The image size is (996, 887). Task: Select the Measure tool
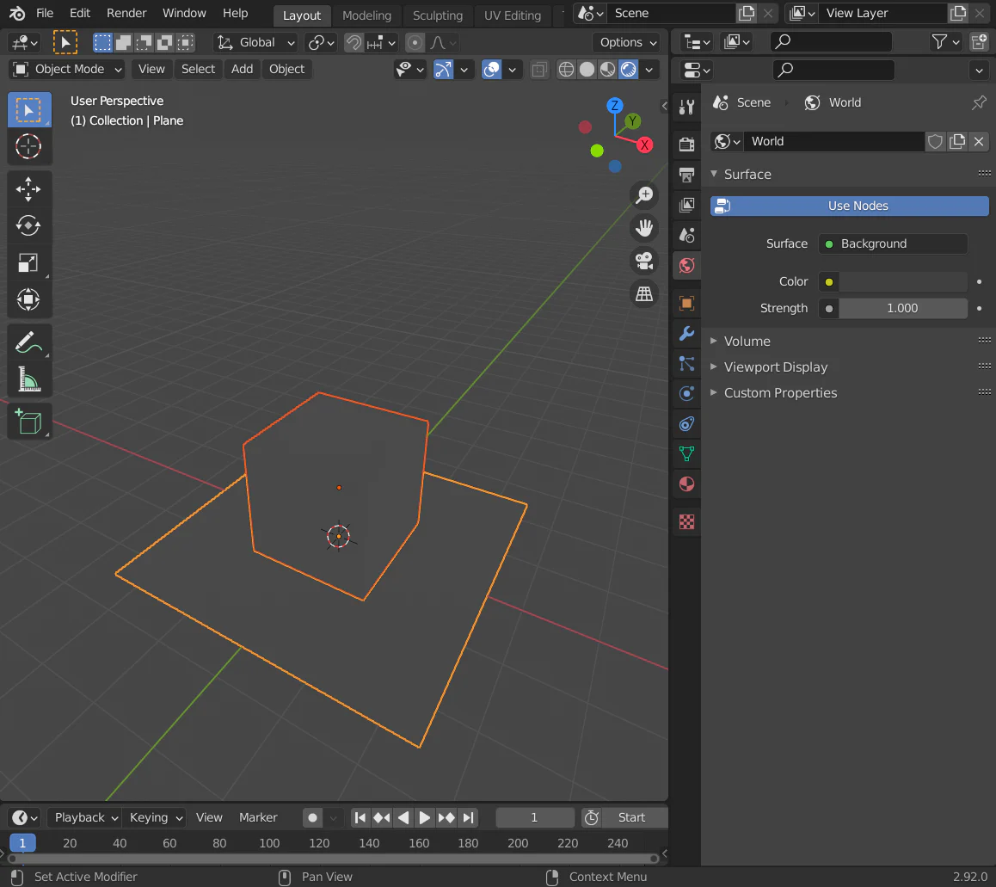click(x=28, y=379)
